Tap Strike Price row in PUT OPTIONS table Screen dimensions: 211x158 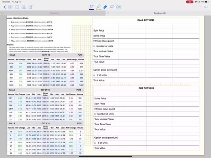100,99
